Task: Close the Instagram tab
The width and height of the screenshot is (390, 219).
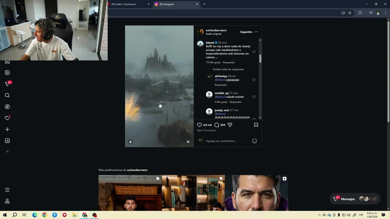Action: tap(197, 4)
